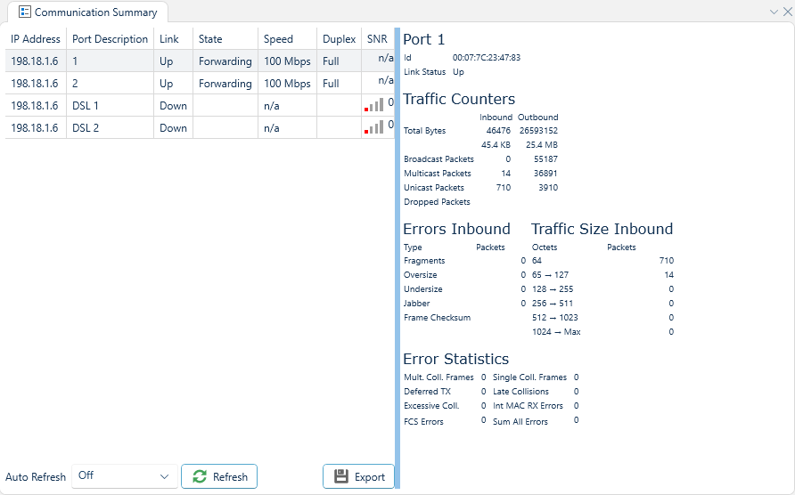Click outbound broadcast packets 55187

(x=545, y=158)
